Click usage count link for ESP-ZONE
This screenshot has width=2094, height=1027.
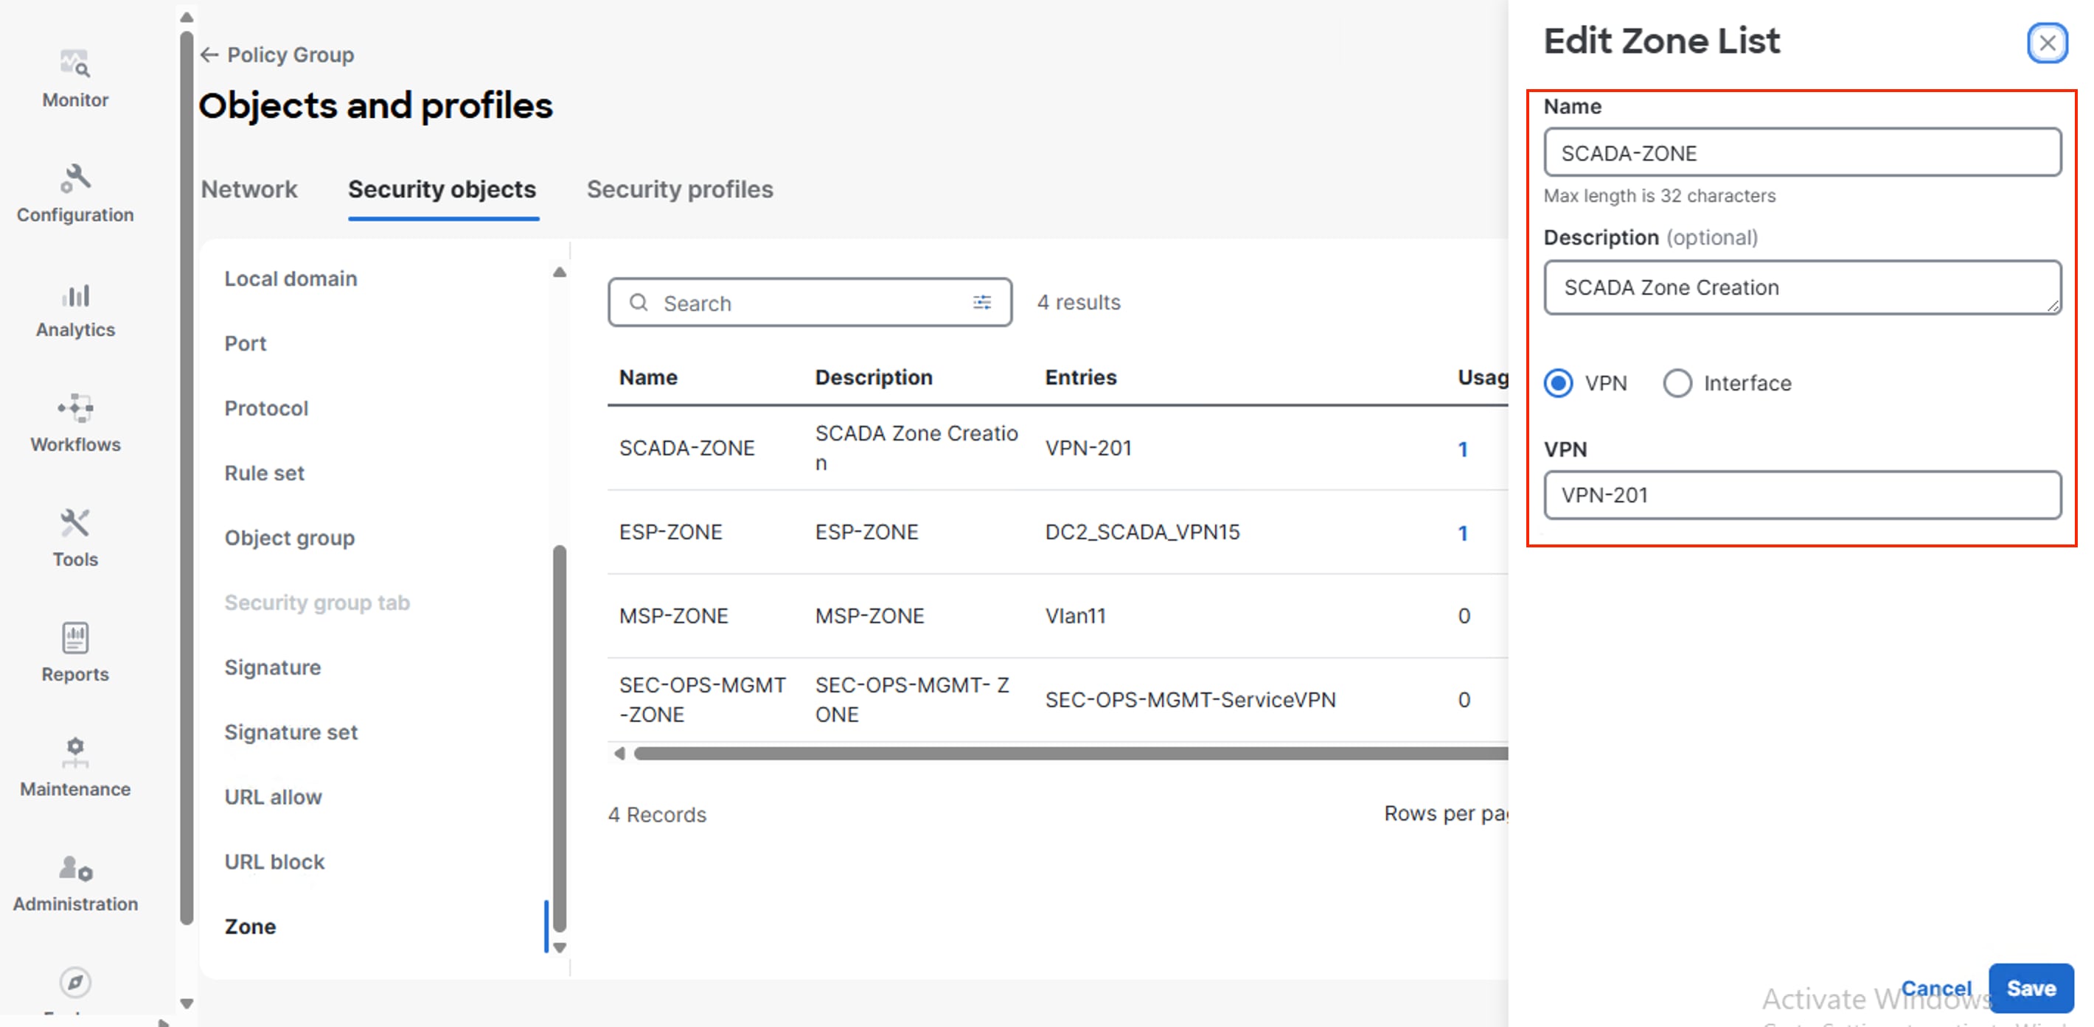pyautogui.click(x=1462, y=533)
